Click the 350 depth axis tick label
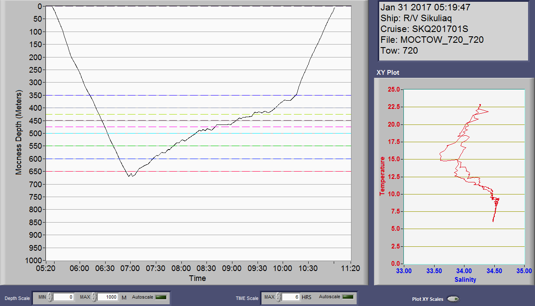The height and width of the screenshot is (306, 535). (36, 95)
